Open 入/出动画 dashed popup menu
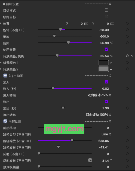 click(98, 76)
